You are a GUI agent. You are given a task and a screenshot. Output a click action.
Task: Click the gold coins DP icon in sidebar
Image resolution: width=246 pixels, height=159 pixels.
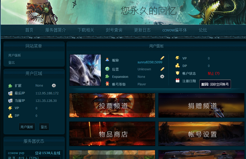pos(10,116)
